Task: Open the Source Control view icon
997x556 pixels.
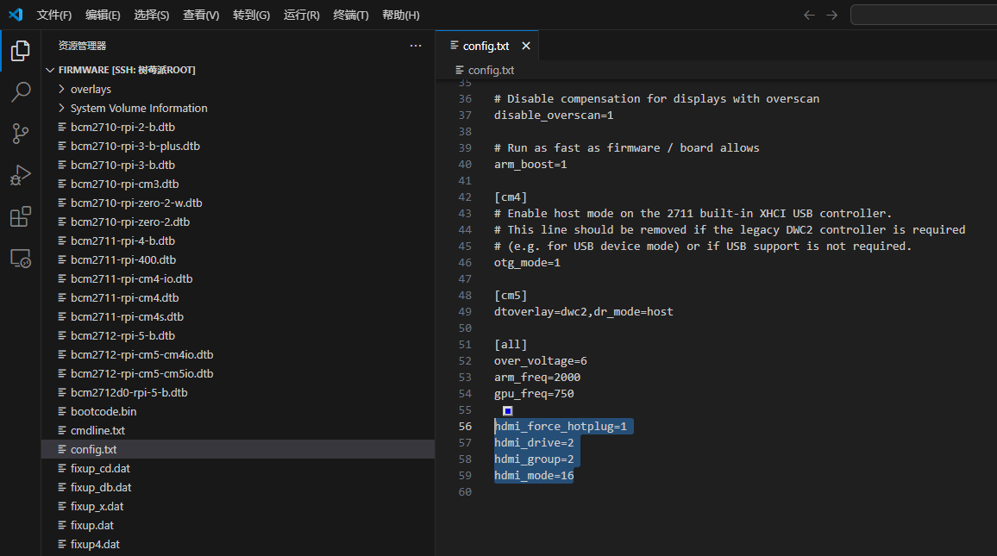Action: pyautogui.click(x=21, y=134)
